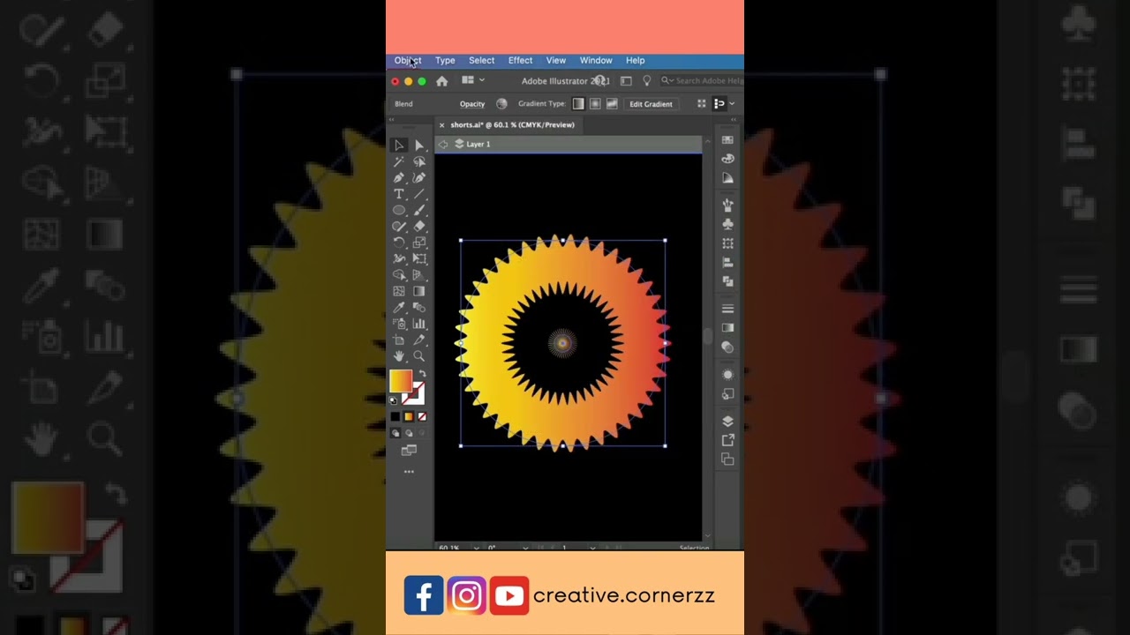The image size is (1130, 635).
Task: Pick the Eraser tool
Action: [x=419, y=227]
